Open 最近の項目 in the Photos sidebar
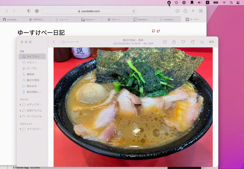This screenshot has height=169, width=244. coord(32,80)
